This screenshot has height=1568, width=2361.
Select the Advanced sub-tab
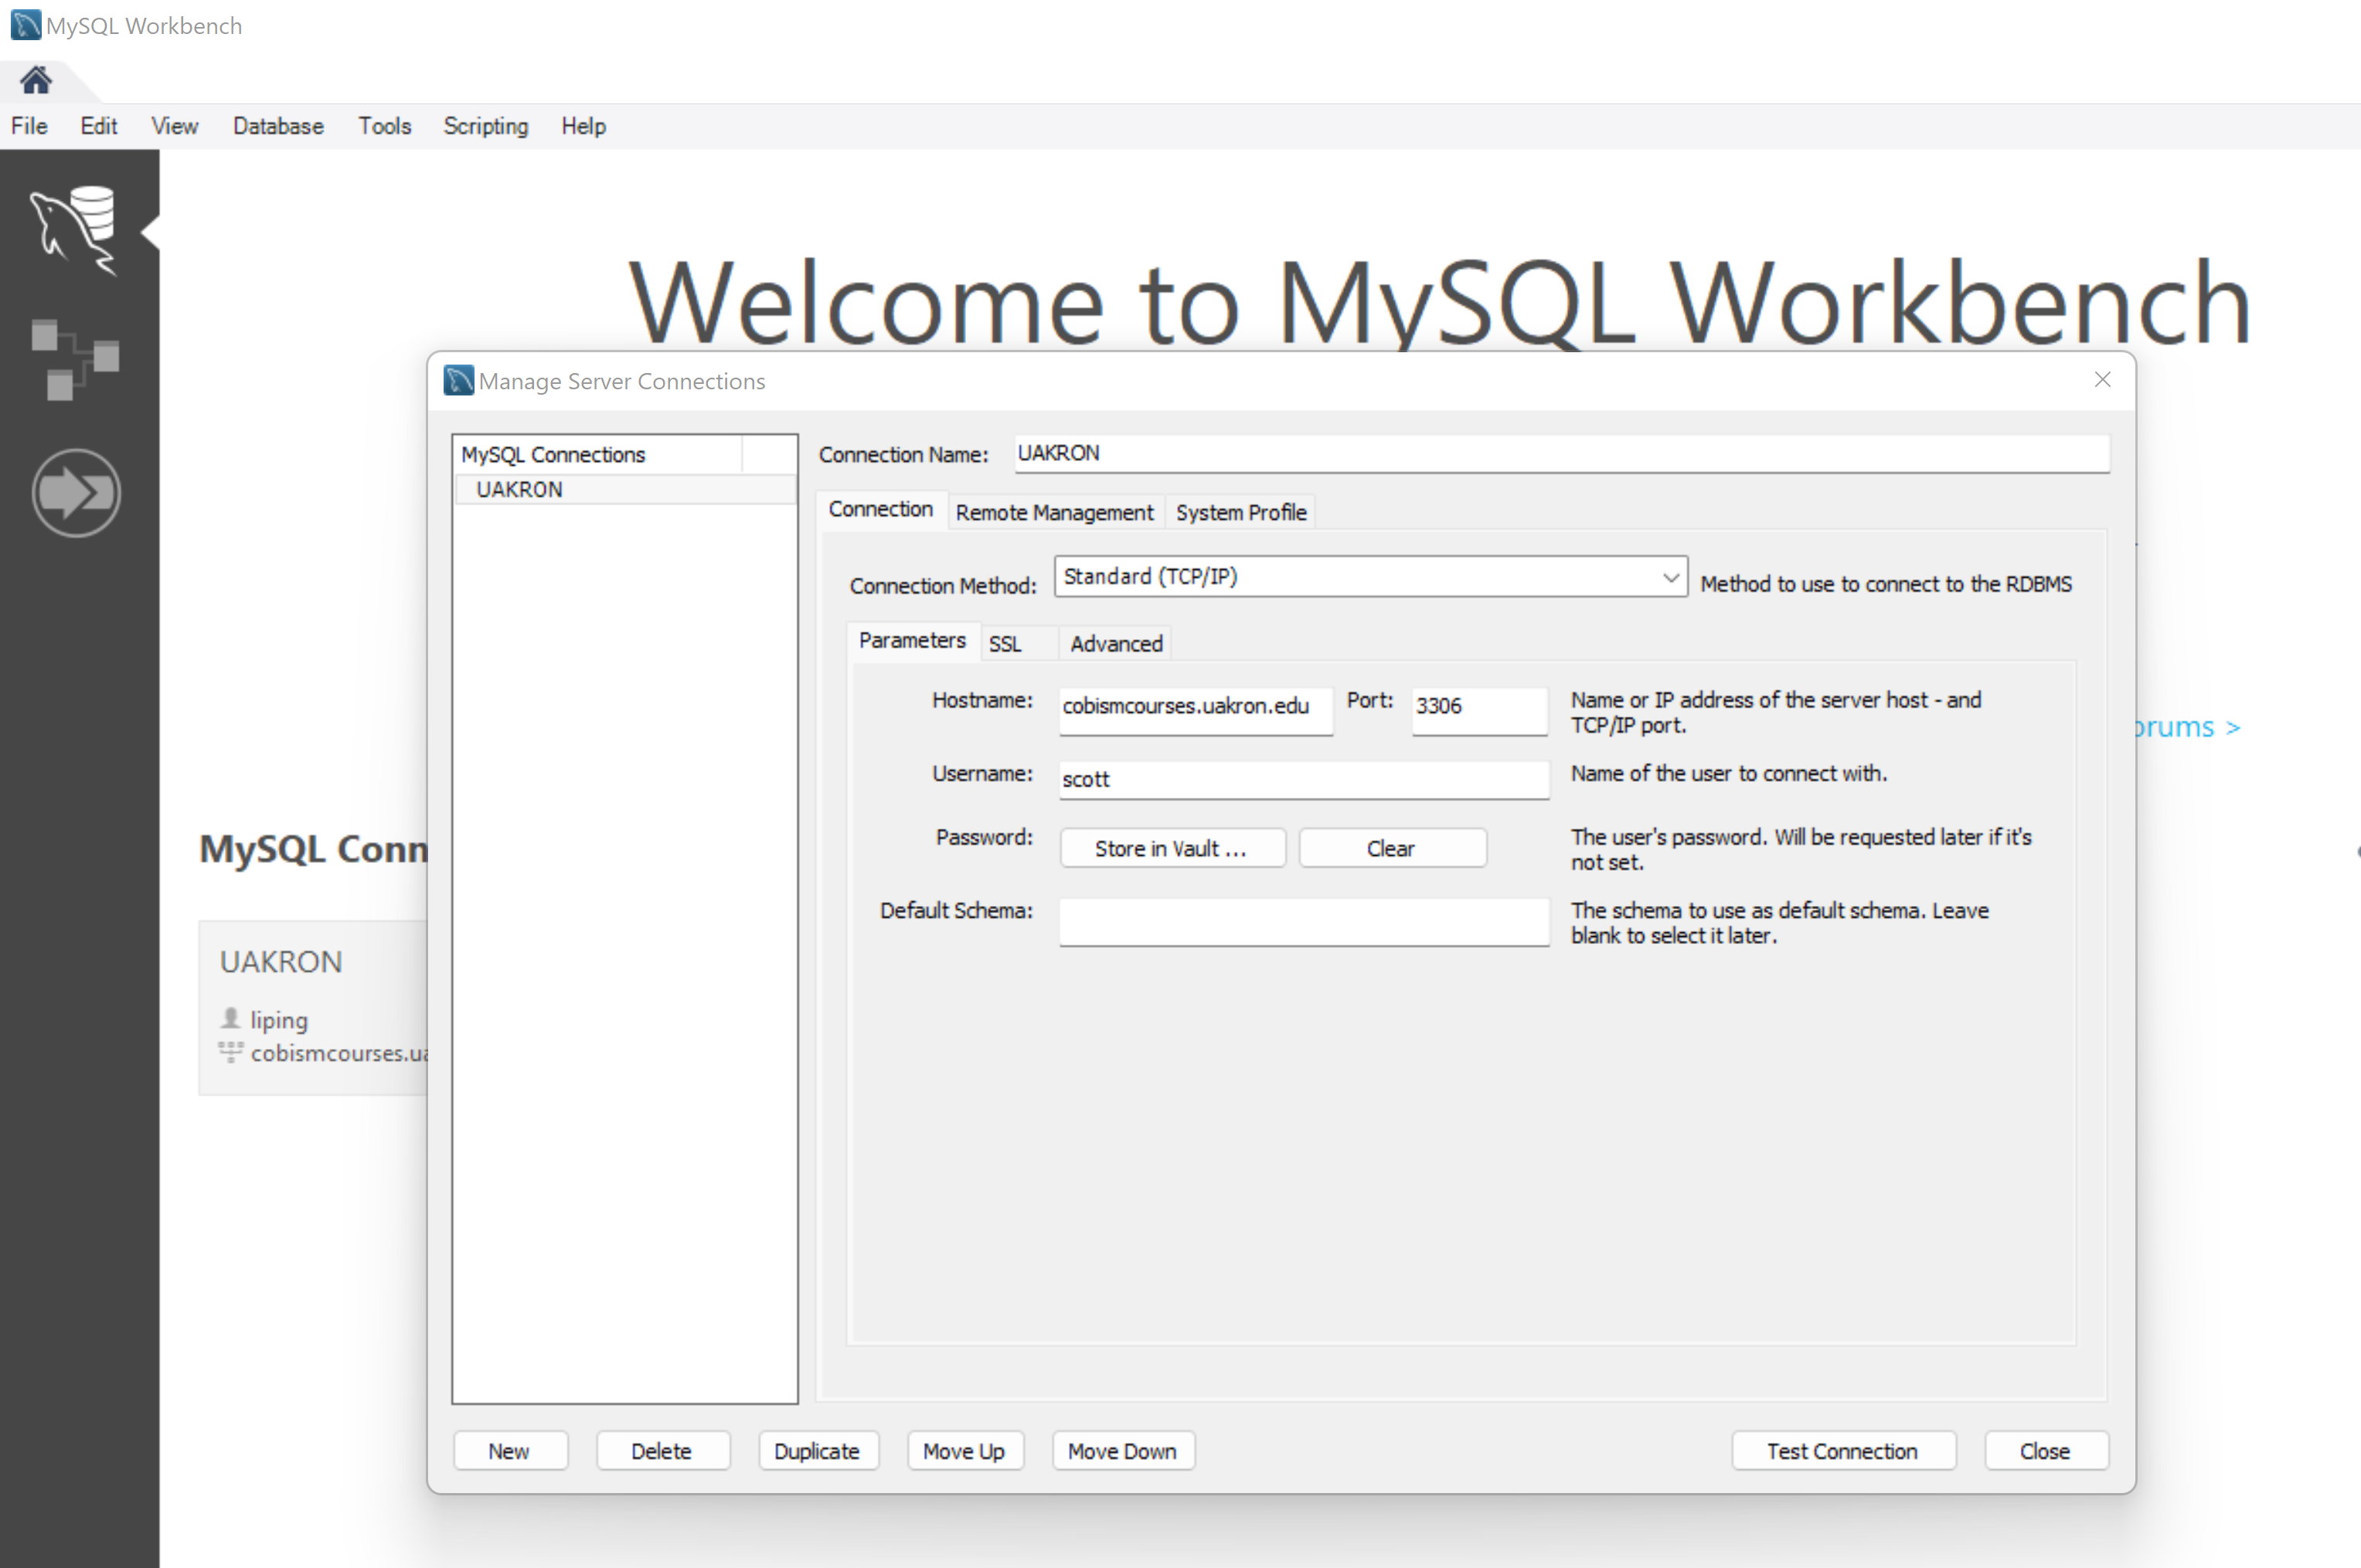pyautogui.click(x=1117, y=644)
